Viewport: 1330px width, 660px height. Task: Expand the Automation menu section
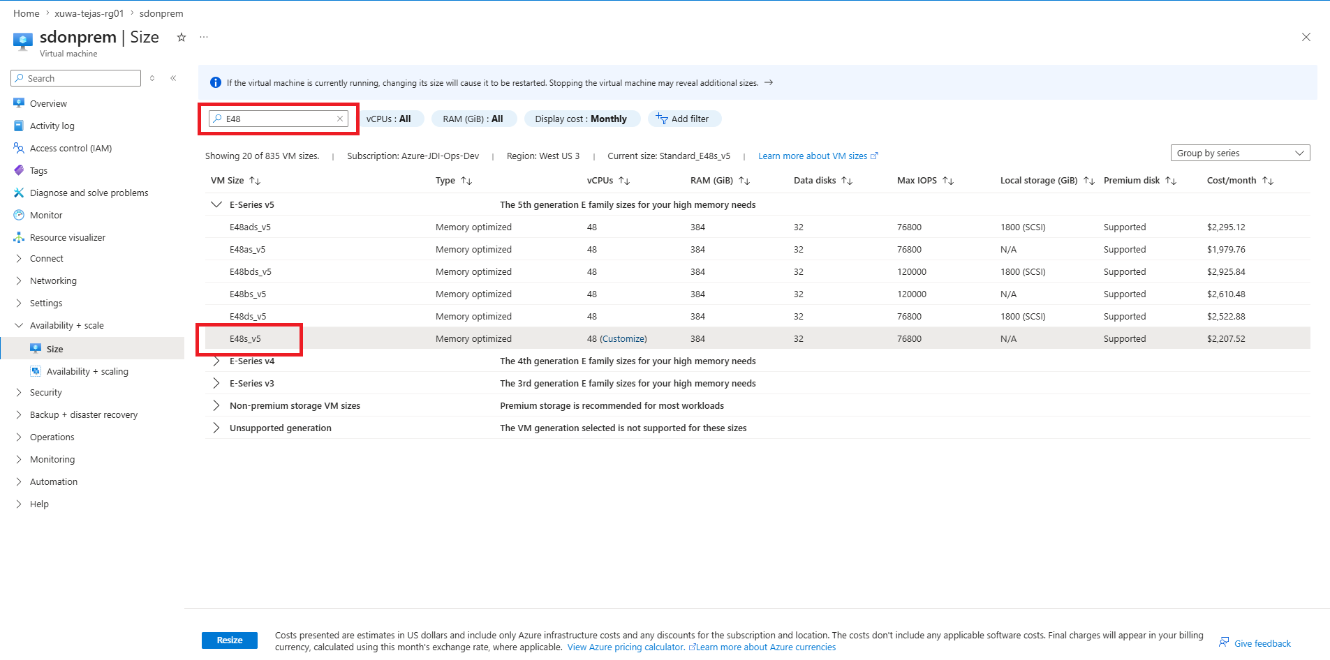tap(19, 481)
